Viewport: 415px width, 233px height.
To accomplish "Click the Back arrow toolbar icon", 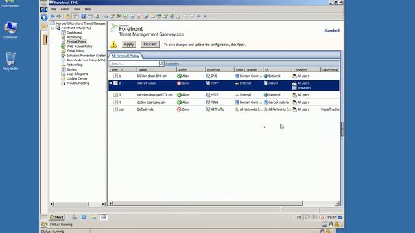I will point(53,16).
